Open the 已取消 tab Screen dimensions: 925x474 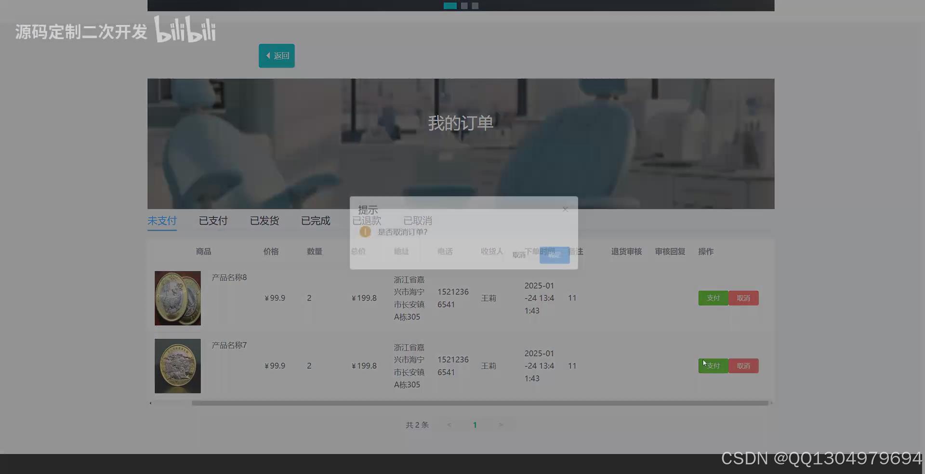(x=417, y=221)
